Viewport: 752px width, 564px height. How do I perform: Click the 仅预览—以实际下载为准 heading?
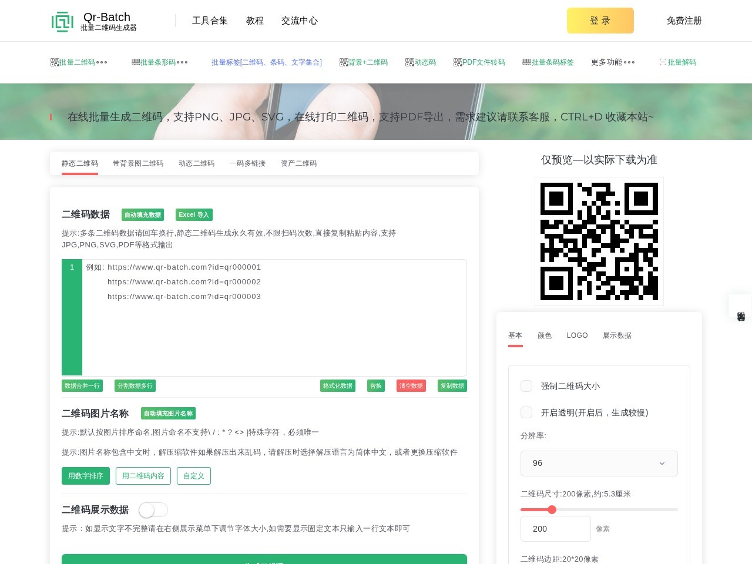[599, 160]
